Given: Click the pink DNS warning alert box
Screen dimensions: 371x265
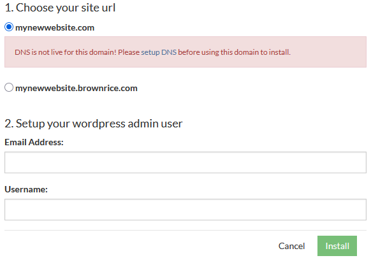Looking at the screenshot, I should tap(185, 52).
